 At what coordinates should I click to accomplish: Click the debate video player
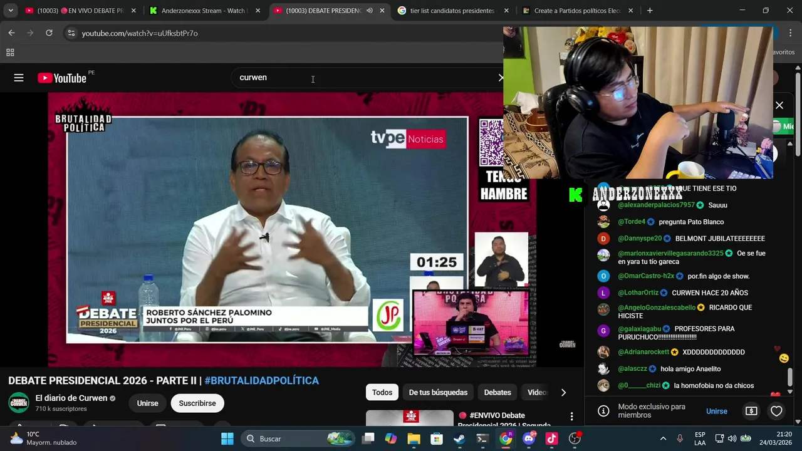point(292,229)
